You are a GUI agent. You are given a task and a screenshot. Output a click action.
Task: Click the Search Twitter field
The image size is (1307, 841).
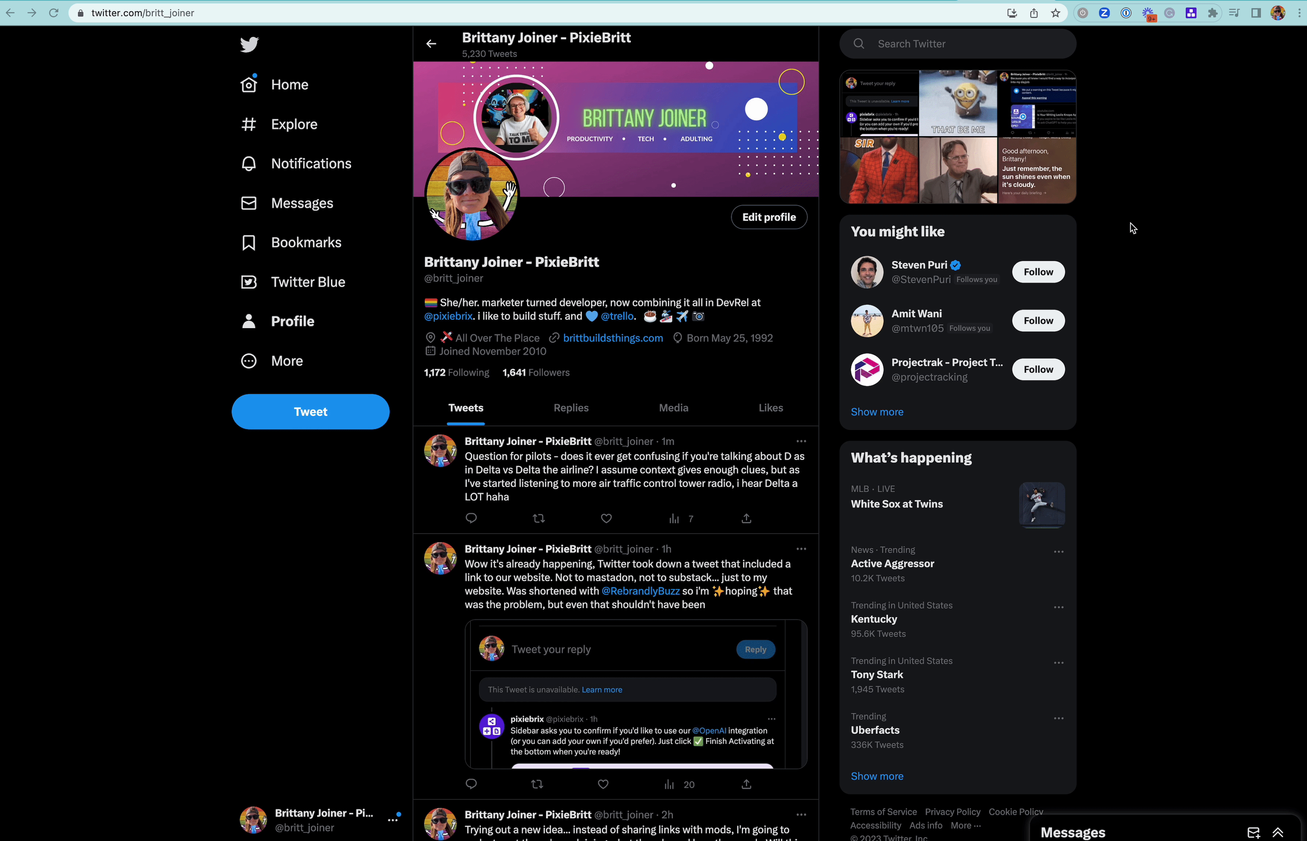point(957,44)
